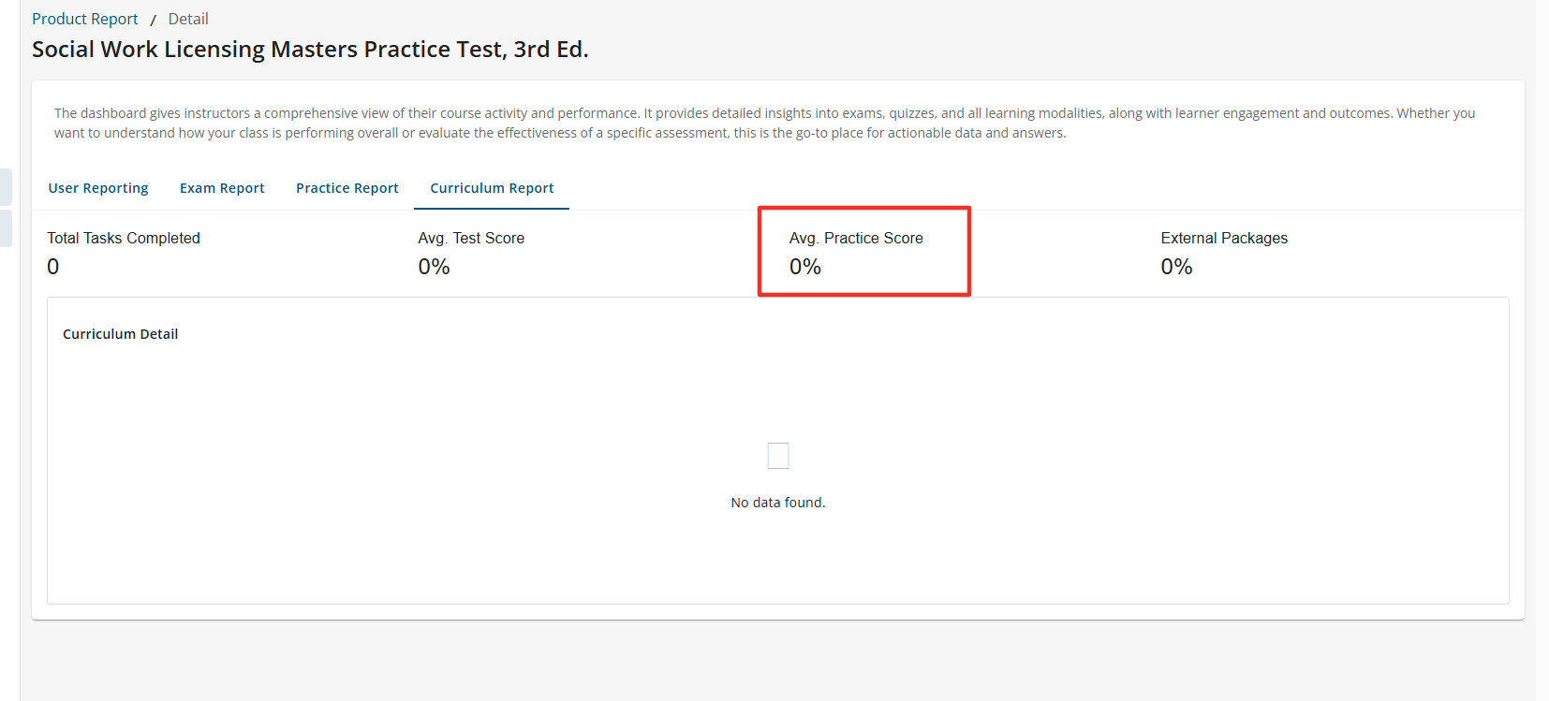The height and width of the screenshot is (701, 1549).
Task: Click the 0% value under Avg. Test Score
Action: coord(434,267)
